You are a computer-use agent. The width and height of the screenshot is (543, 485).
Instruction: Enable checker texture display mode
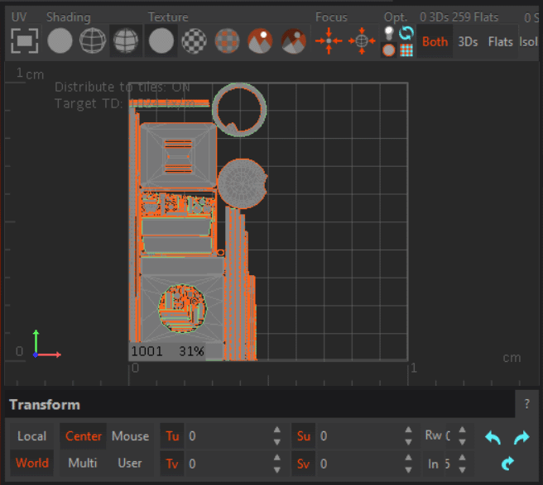195,40
